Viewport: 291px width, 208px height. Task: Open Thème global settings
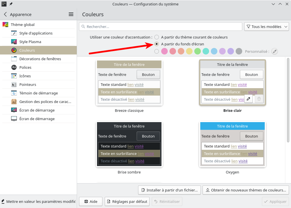click(x=39, y=25)
